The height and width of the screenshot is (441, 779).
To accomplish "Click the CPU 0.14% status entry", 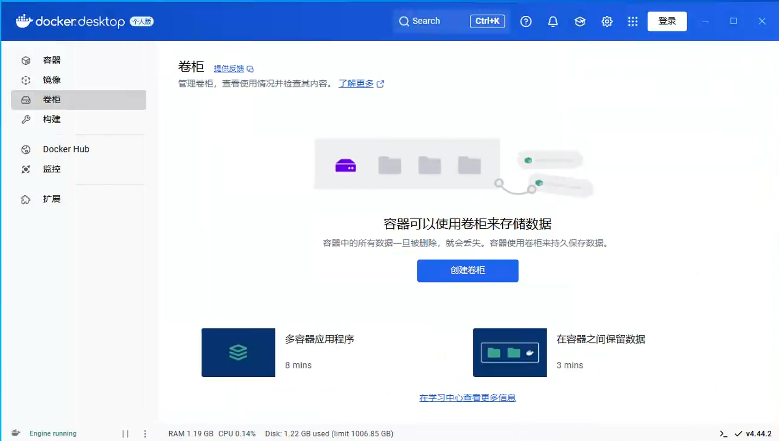I will coord(237,434).
